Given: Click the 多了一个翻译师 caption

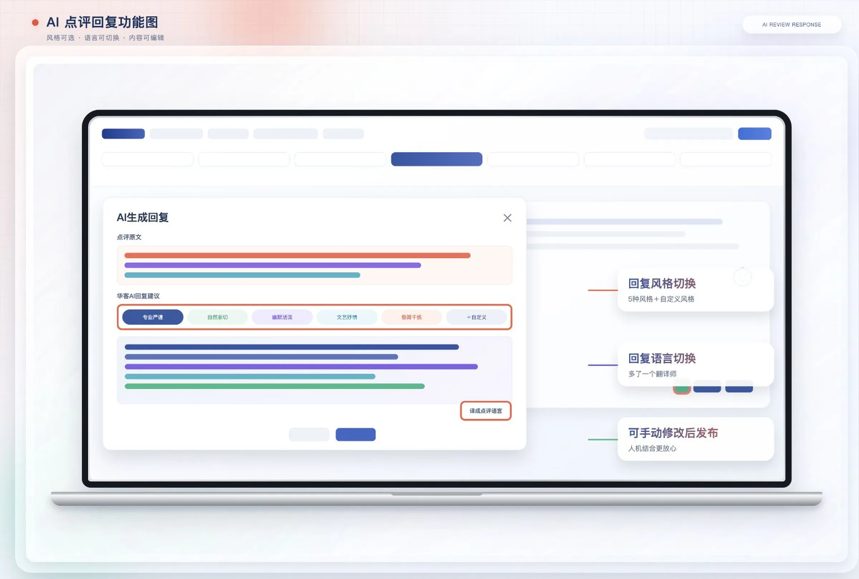Looking at the screenshot, I should (652, 374).
